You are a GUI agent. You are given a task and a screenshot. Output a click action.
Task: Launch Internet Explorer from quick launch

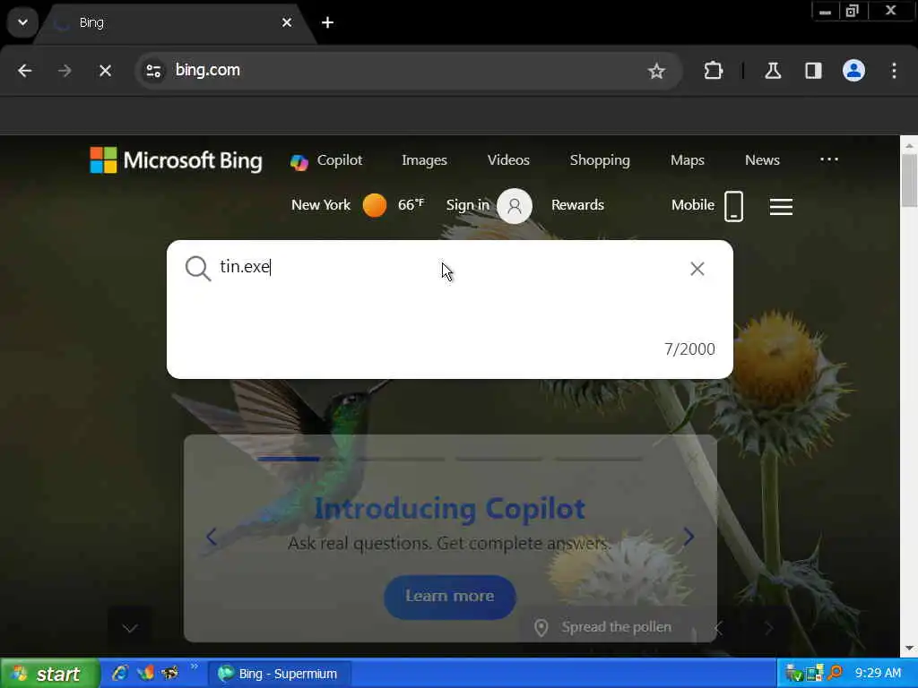(x=120, y=674)
